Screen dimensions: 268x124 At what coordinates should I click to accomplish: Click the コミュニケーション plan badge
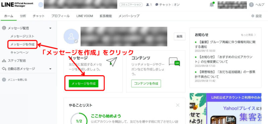coord(131,5)
